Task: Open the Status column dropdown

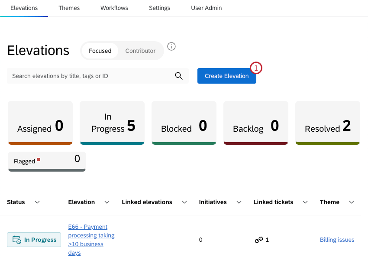Action: [37, 202]
